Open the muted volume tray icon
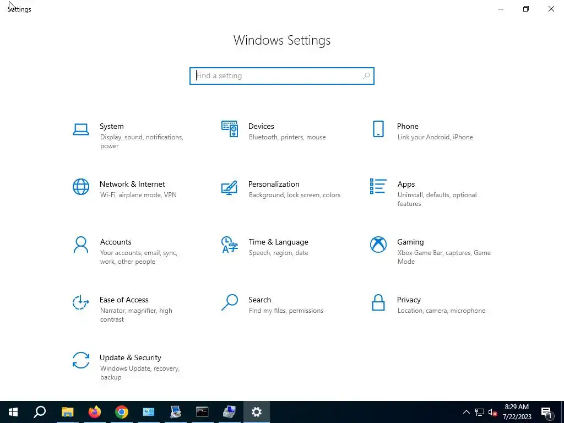Image resolution: width=564 pixels, height=423 pixels. [493, 412]
